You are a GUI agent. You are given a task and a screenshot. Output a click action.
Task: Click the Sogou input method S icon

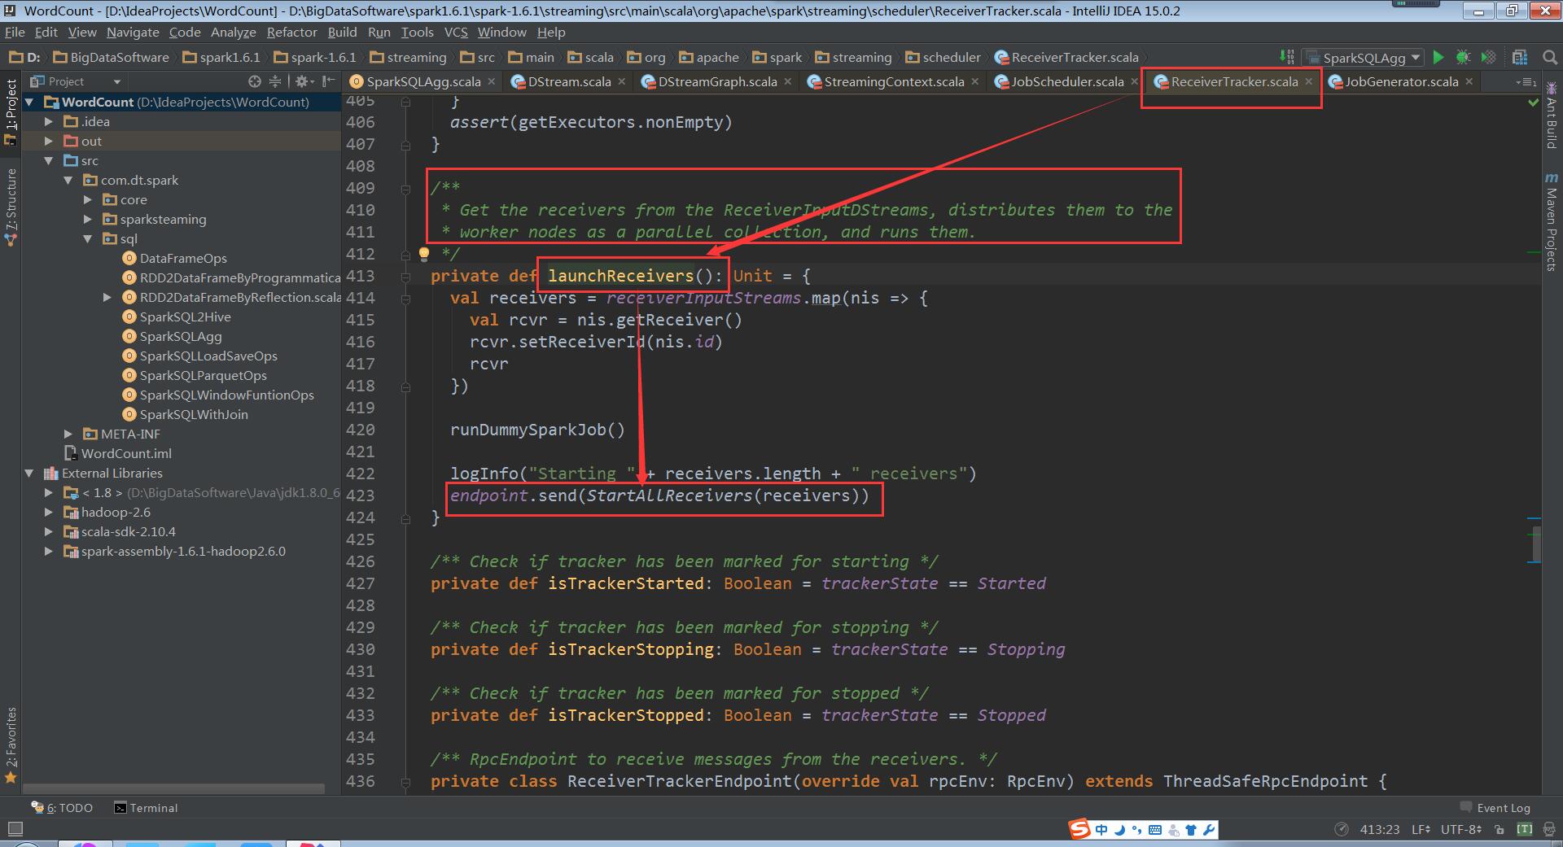[1079, 829]
